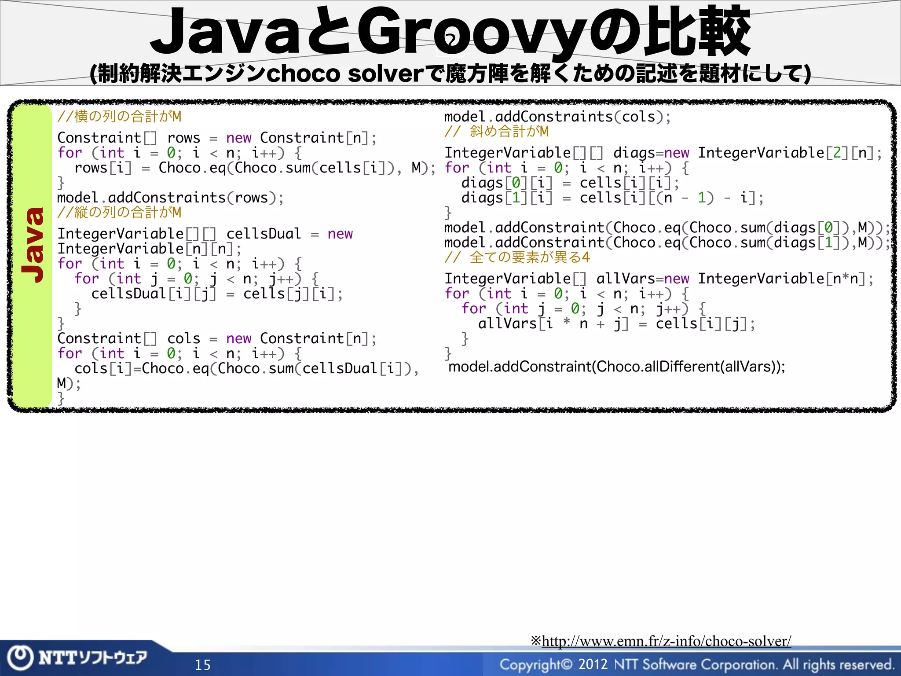This screenshot has height=676, width=901.
Task: Click 'model.addConstraints(rows);' line
Action: click(170, 198)
